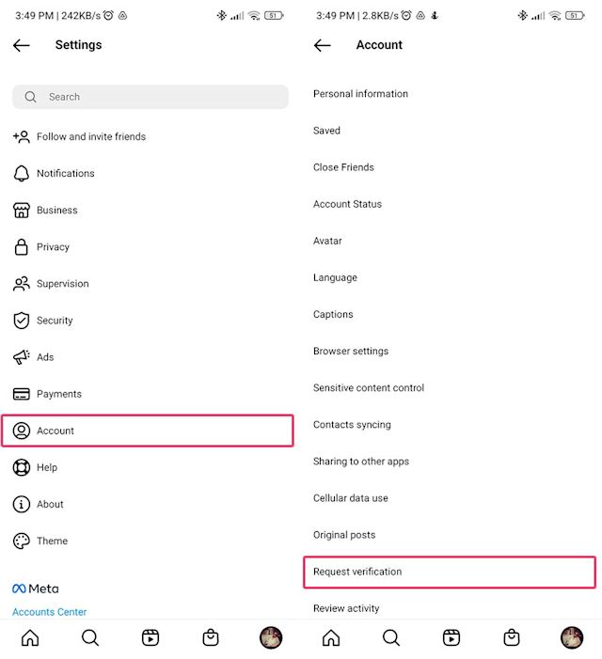The image size is (602, 659).
Task: Tap the Business storefront icon
Action: pos(22,211)
